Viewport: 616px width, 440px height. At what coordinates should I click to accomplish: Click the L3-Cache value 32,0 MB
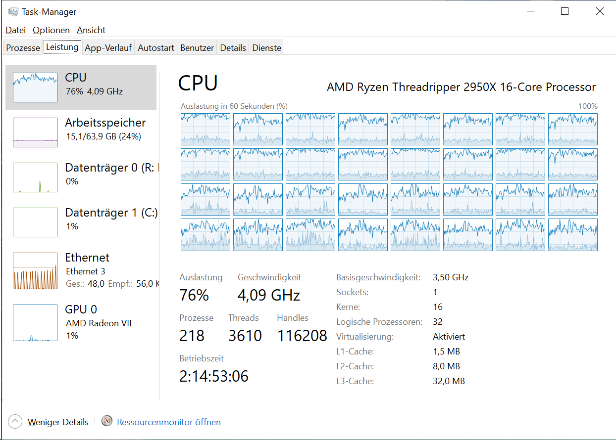(x=449, y=381)
